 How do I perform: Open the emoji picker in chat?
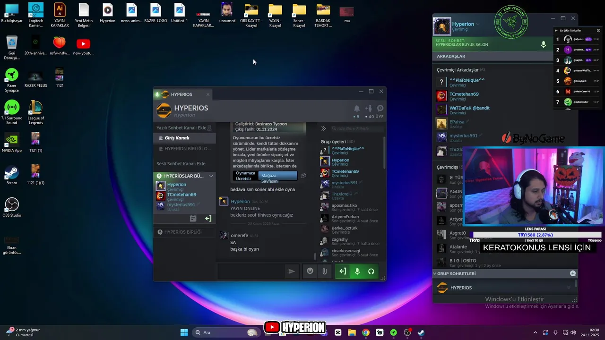310,271
